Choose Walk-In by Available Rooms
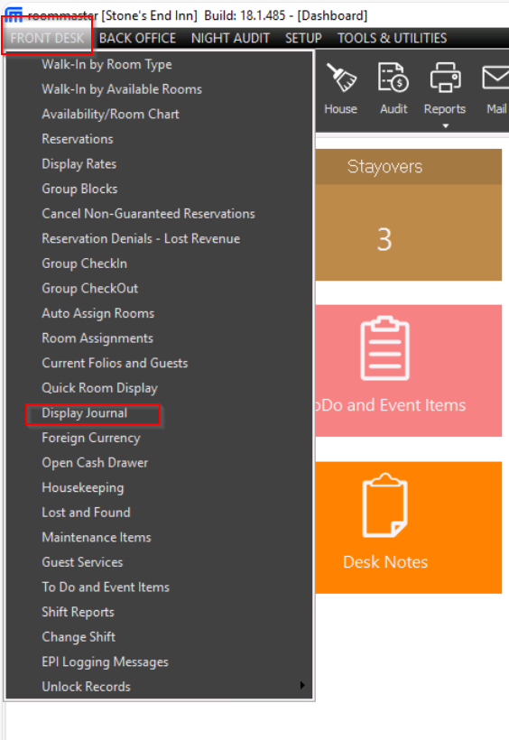The width and height of the screenshot is (509, 740). (x=122, y=89)
